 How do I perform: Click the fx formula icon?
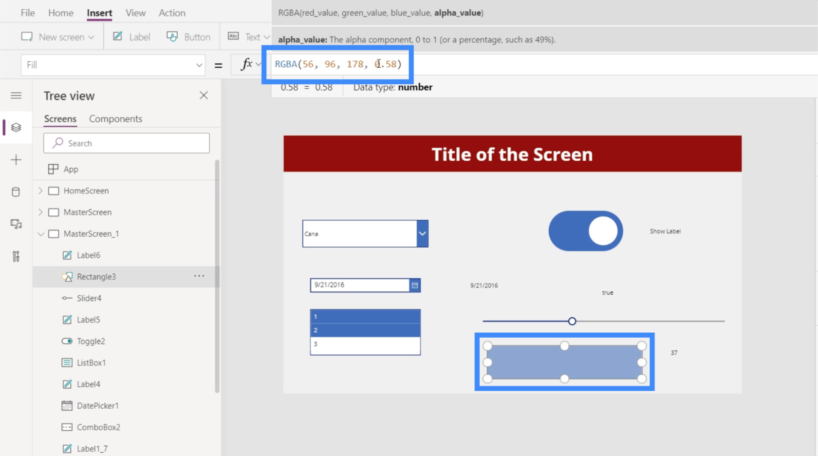coord(247,64)
